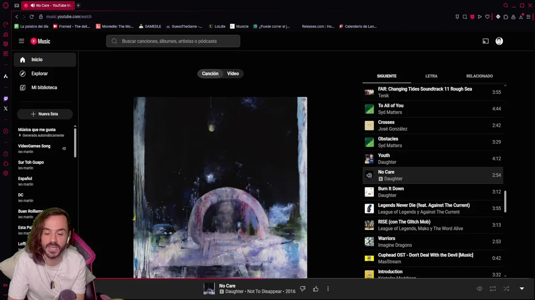The image size is (535, 300).
Task: Like the song No Care
Action: pyautogui.click(x=316, y=289)
